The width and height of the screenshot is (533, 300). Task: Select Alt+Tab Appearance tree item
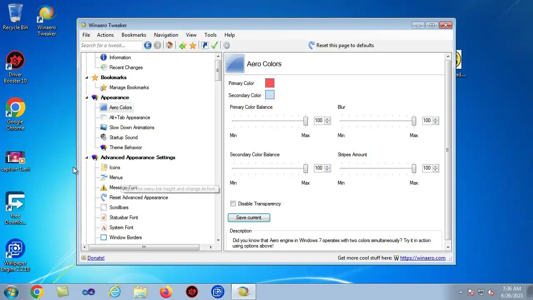(130, 117)
